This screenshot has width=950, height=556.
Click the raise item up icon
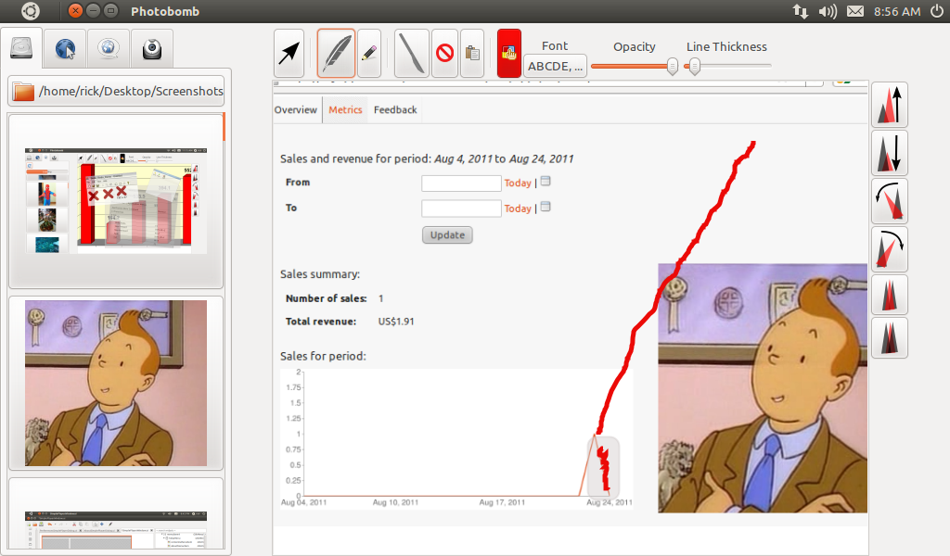point(890,105)
